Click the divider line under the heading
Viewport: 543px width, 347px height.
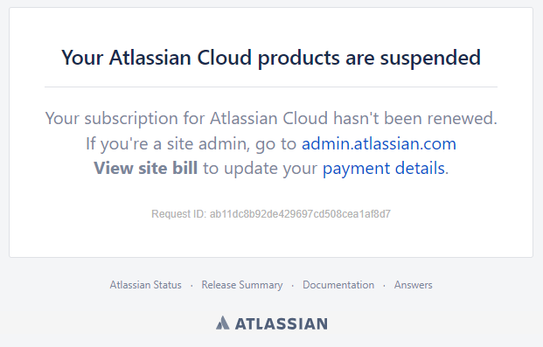271,87
